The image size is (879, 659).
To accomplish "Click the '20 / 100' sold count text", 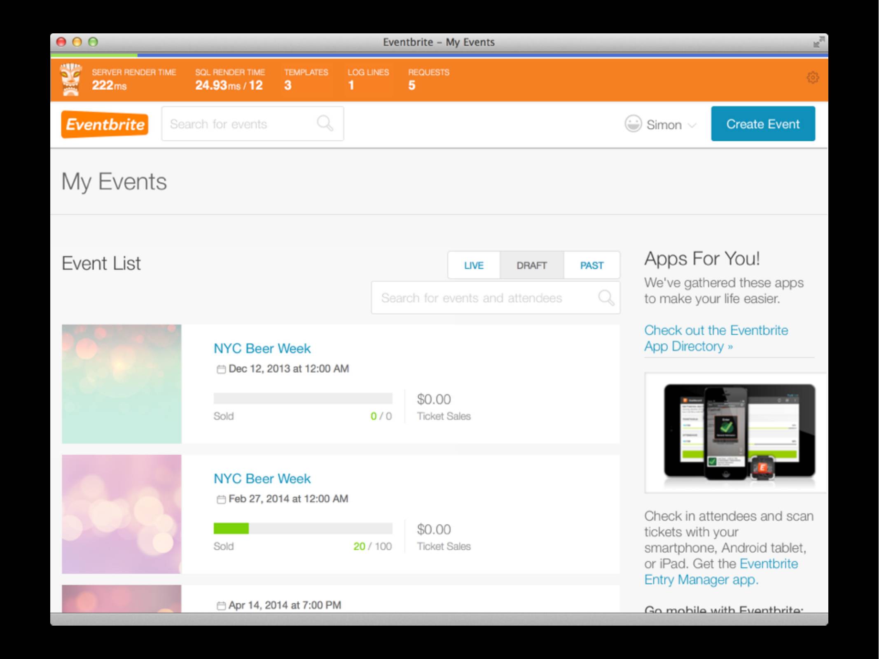I will click(x=372, y=547).
